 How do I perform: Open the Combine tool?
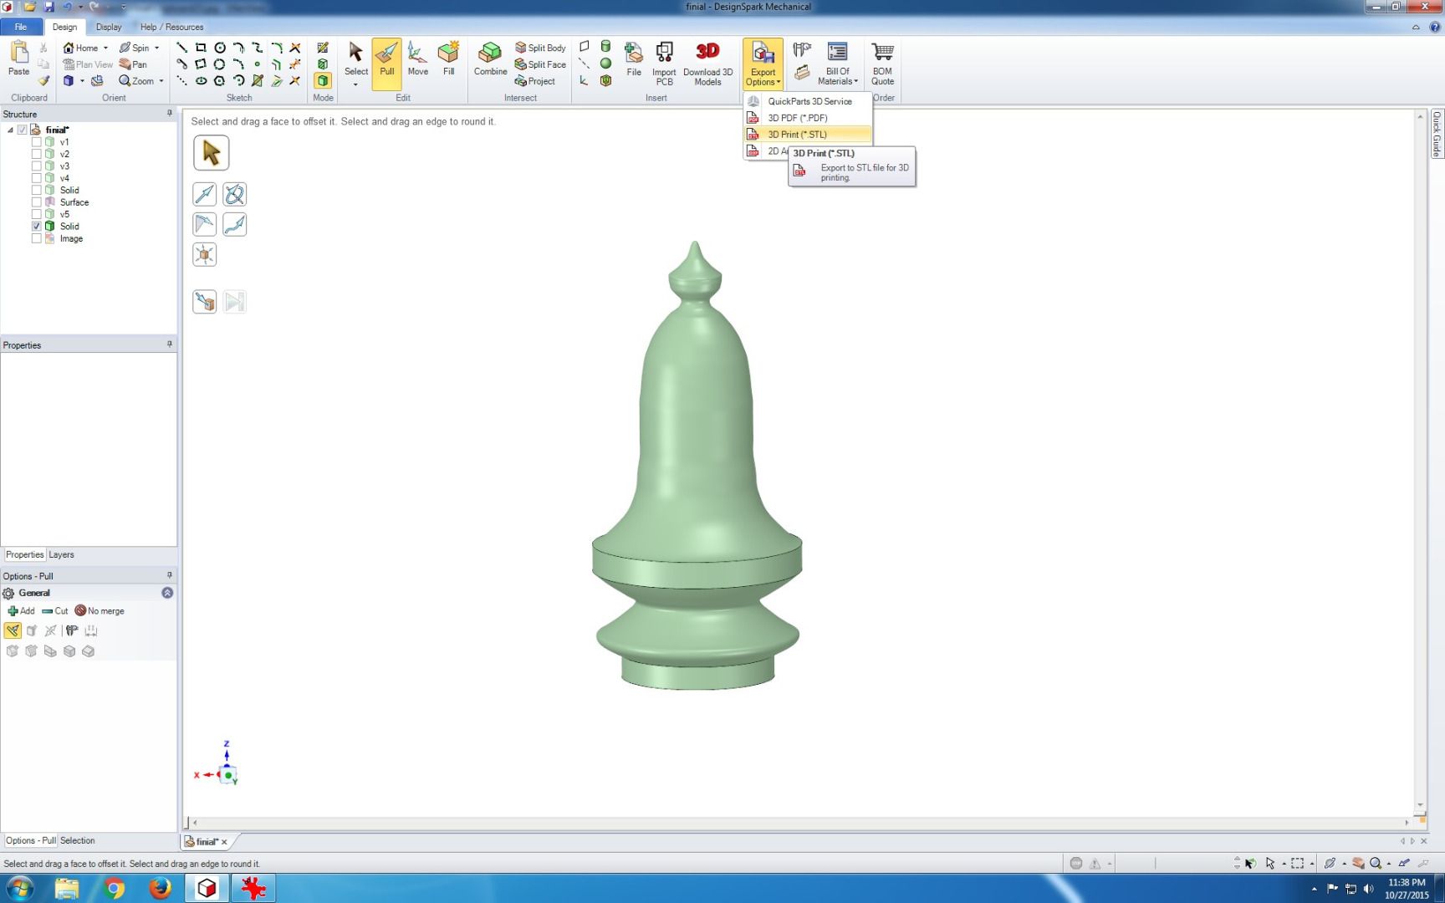pos(490,60)
